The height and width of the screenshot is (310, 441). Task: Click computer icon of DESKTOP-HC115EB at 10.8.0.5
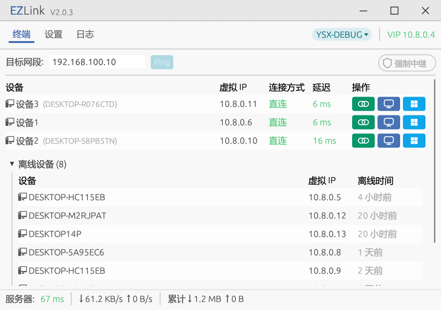point(23,197)
